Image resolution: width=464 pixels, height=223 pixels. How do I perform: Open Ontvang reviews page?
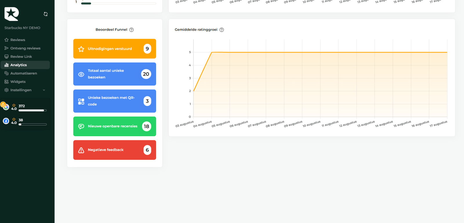25,48
